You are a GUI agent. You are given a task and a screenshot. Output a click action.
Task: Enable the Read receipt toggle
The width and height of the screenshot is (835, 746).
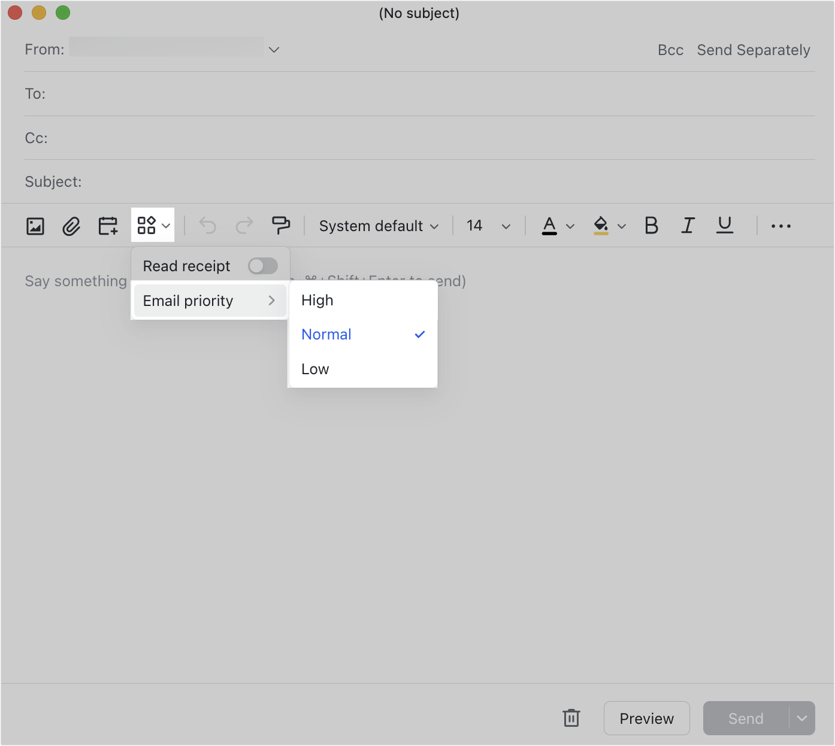[262, 265]
